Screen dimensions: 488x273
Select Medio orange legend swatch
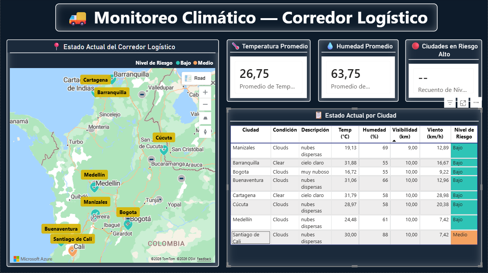coord(196,63)
